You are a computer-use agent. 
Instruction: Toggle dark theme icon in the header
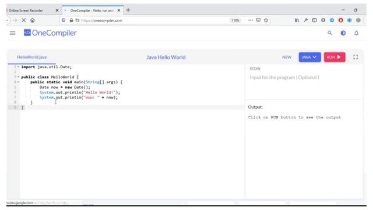(x=343, y=33)
